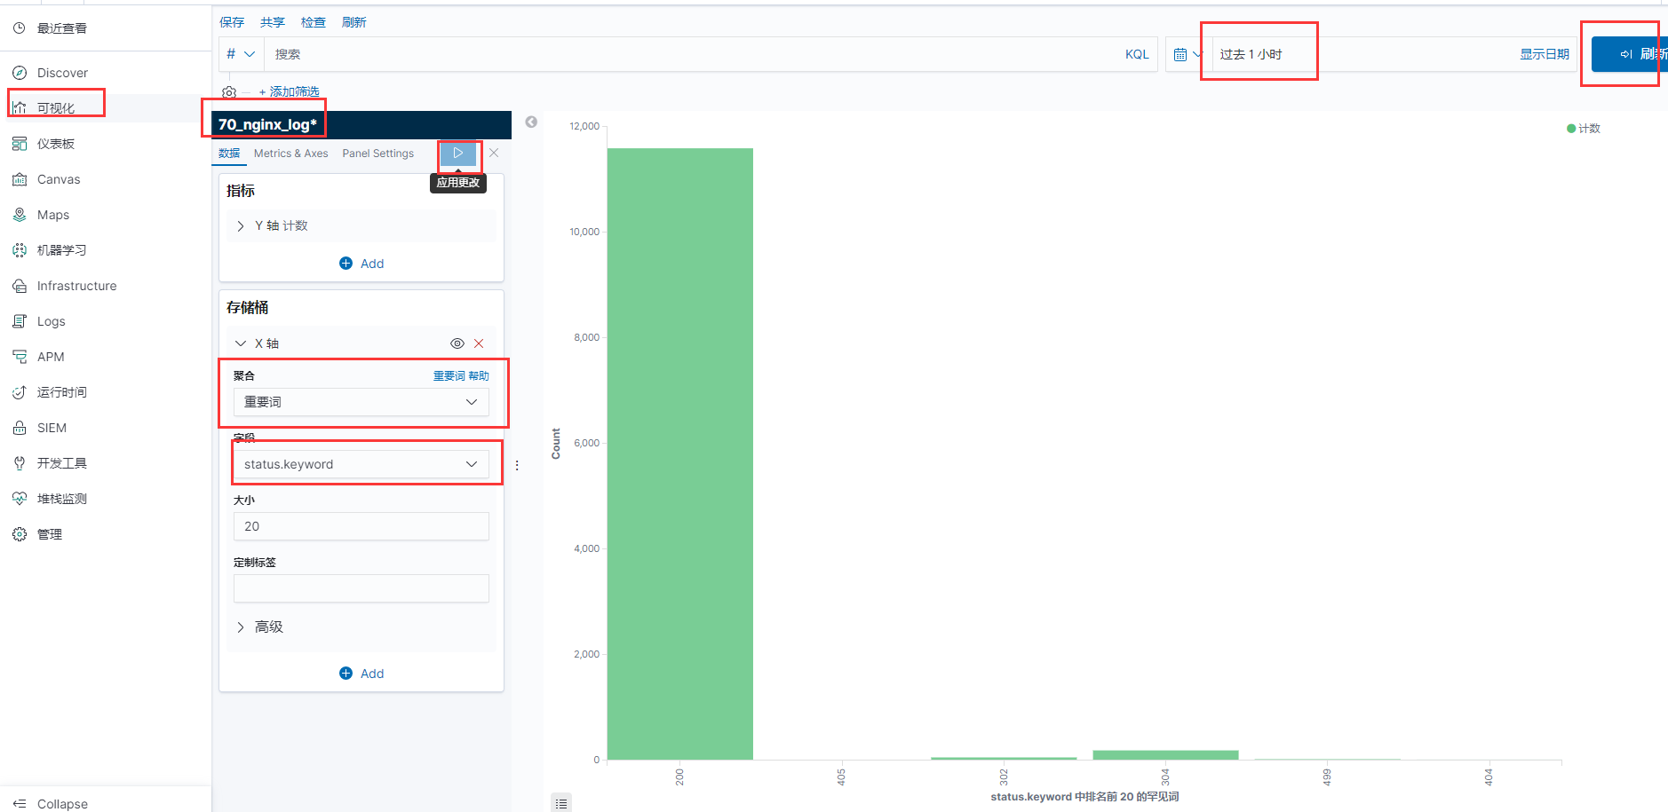Image resolution: width=1668 pixels, height=812 pixels.
Task: Open 机器学习 machine learning section
Action: [x=61, y=249]
